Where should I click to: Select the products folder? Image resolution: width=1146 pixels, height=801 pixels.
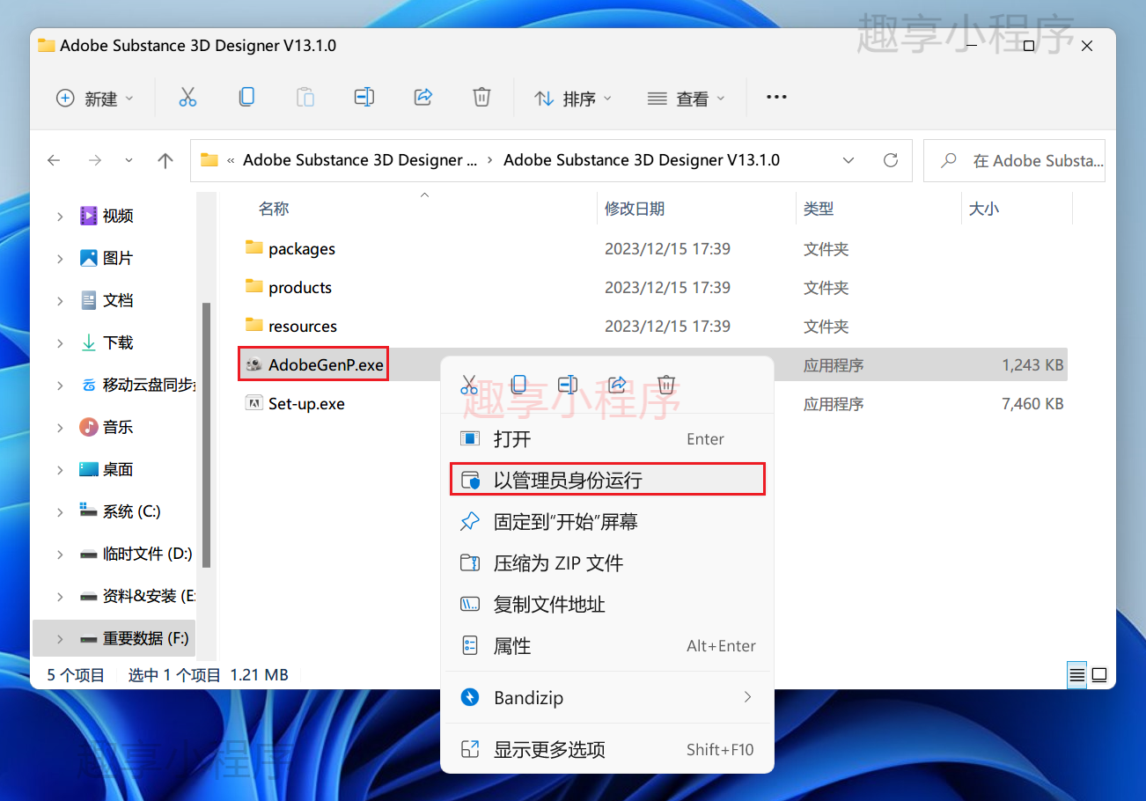300,288
